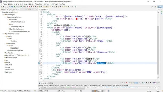Image resolution: width=163 pixels, height=92 pixels.
Task: Select application.properties in the tree
Action: tap(15, 51)
